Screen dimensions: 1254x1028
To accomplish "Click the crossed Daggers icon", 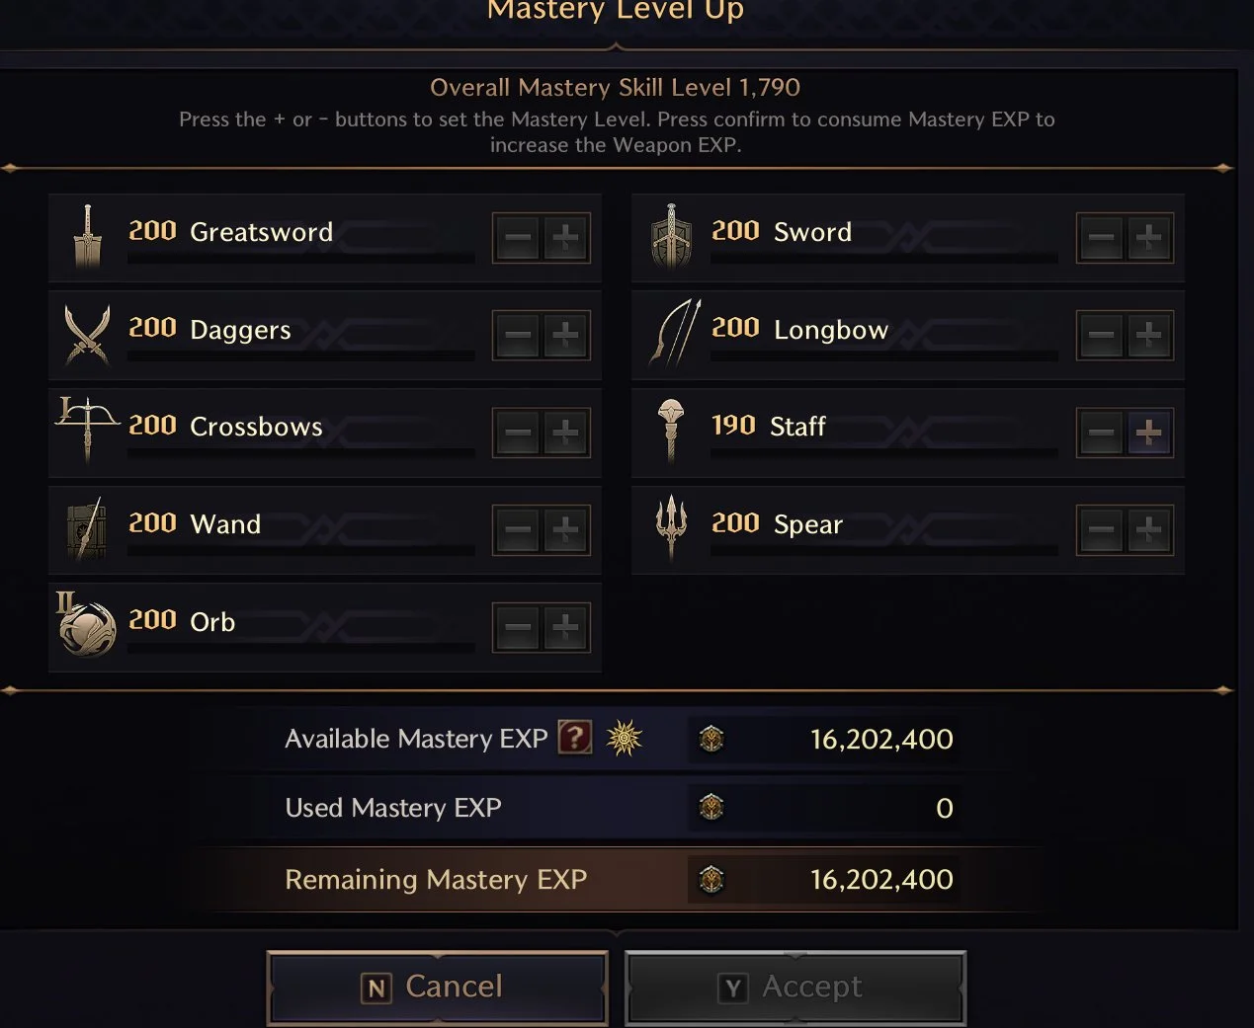I will click(x=87, y=334).
